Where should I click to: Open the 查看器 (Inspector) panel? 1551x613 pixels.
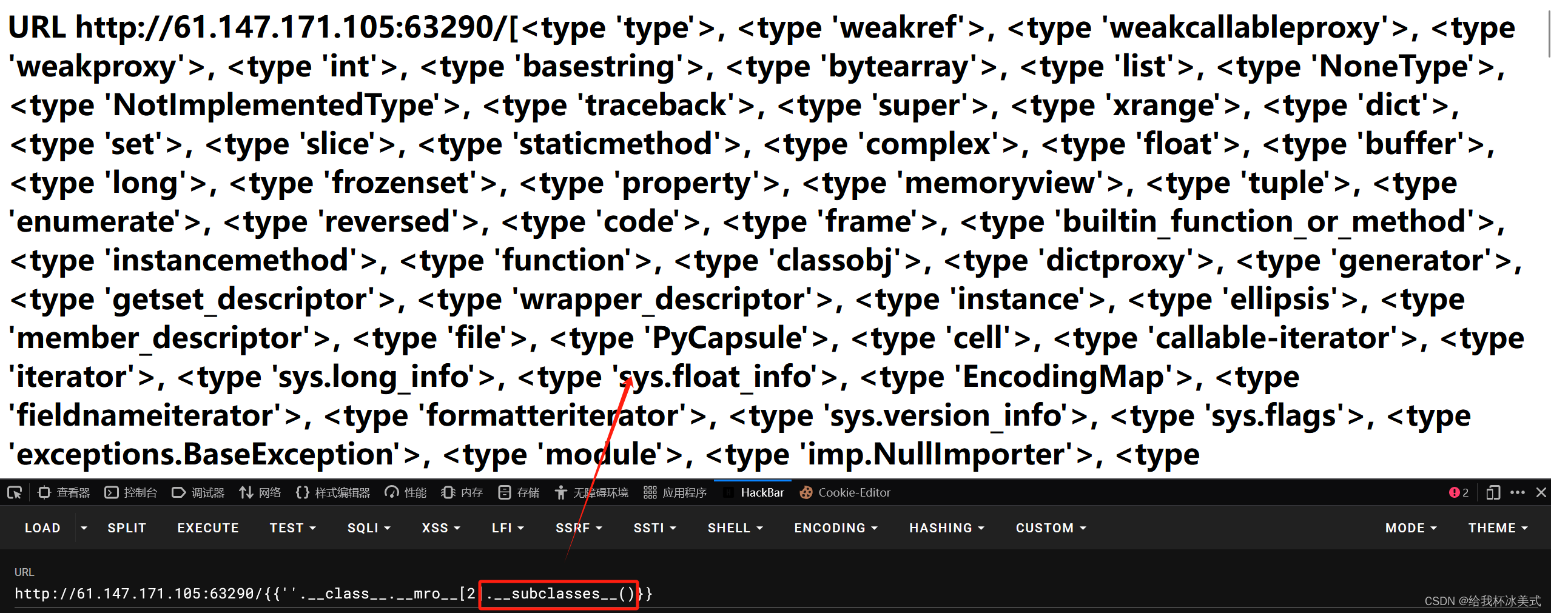(63, 492)
